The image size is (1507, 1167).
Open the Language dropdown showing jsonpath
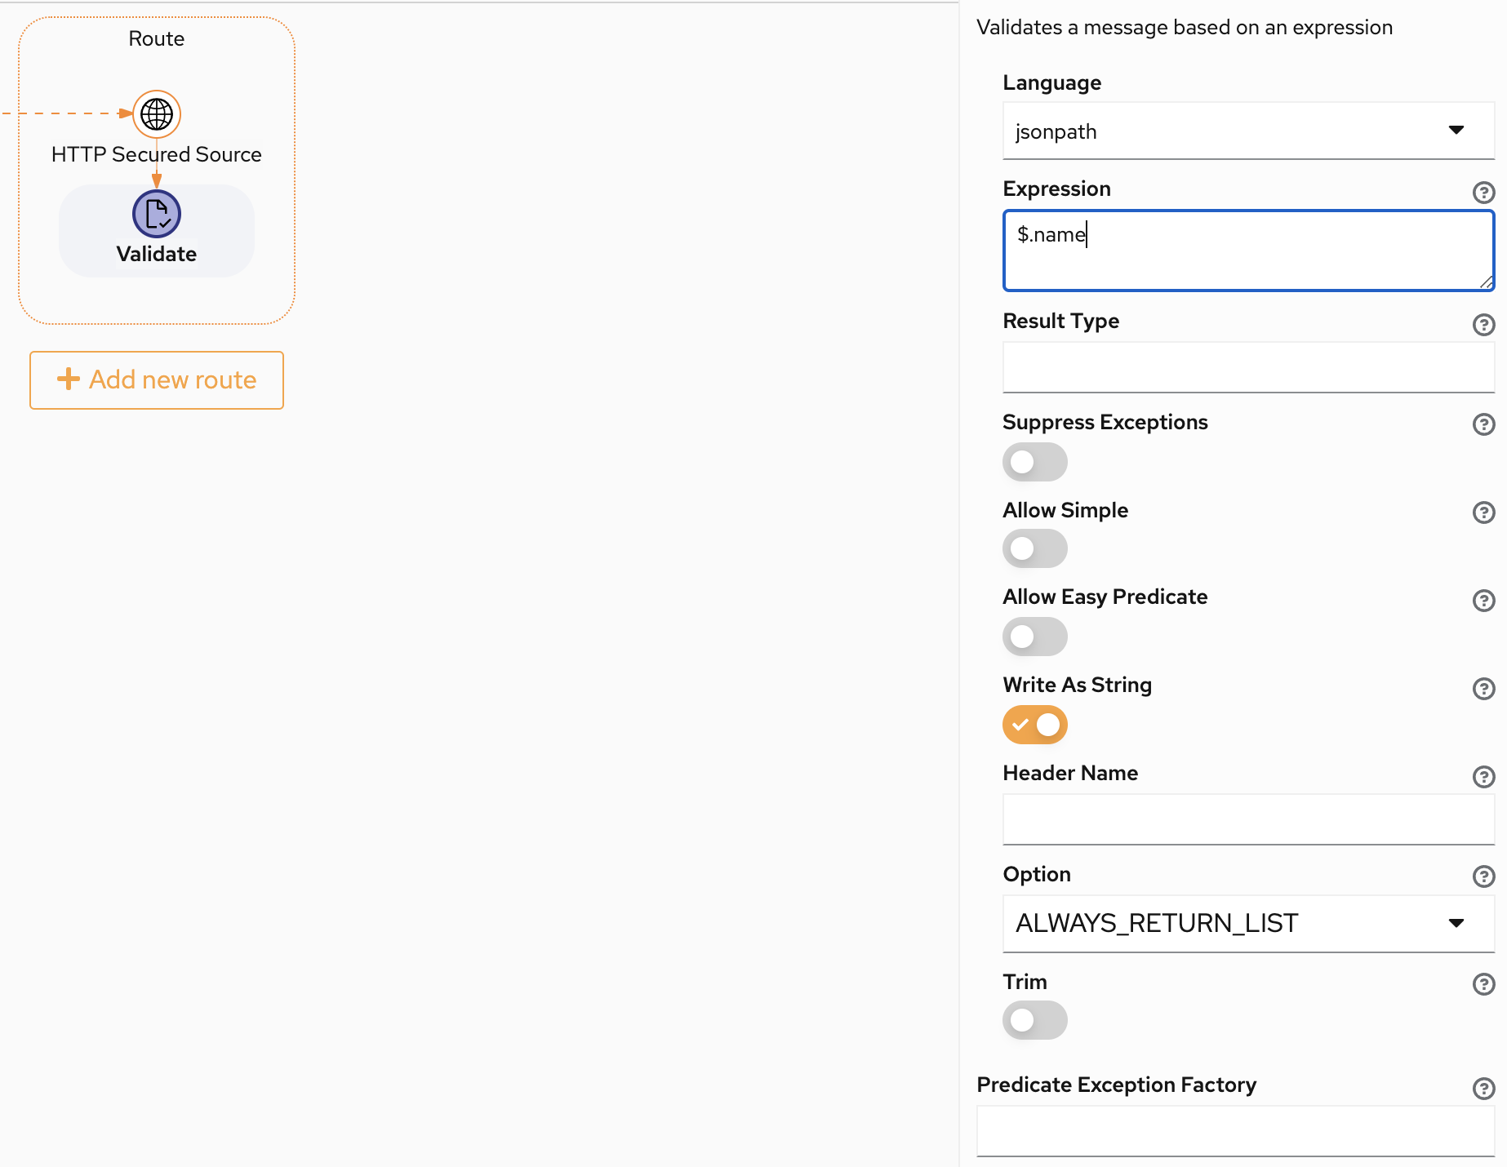[x=1247, y=131]
